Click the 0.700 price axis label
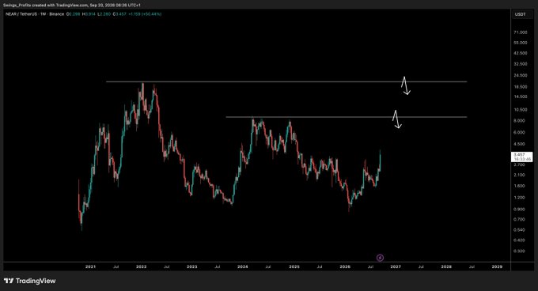 (x=520, y=219)
